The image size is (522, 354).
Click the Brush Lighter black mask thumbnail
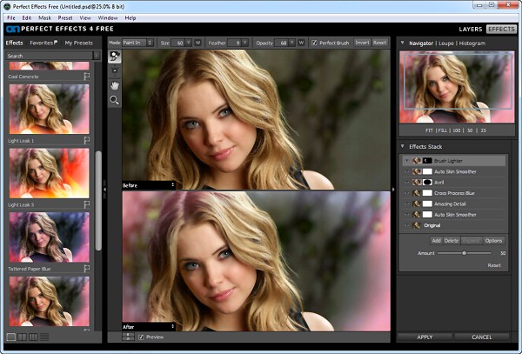point(427,161)
